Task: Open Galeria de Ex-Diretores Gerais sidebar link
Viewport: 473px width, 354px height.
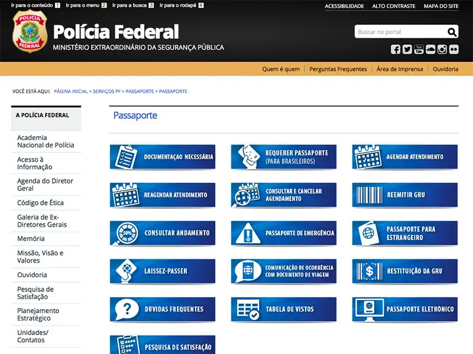Action: [42, 221]
